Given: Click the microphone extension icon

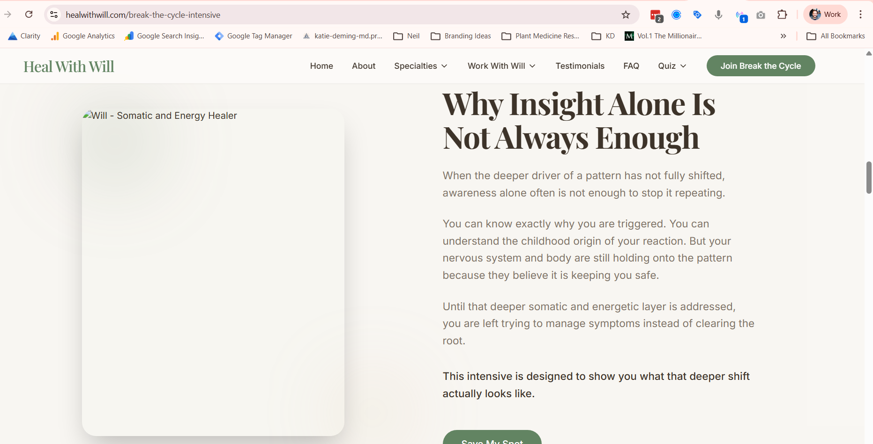Looking at the screenshot, I should pos(718,15).
